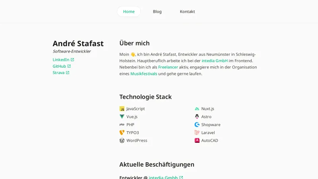This screenshot has height=179, width=318.
Task: Follow the intedia GmbH link in the bio
Action: tap(215, 60)
